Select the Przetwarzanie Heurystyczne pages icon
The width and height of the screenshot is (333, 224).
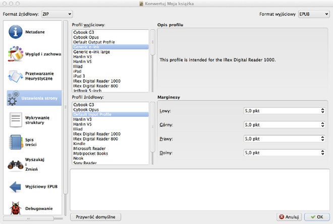(x=15, y=77)
